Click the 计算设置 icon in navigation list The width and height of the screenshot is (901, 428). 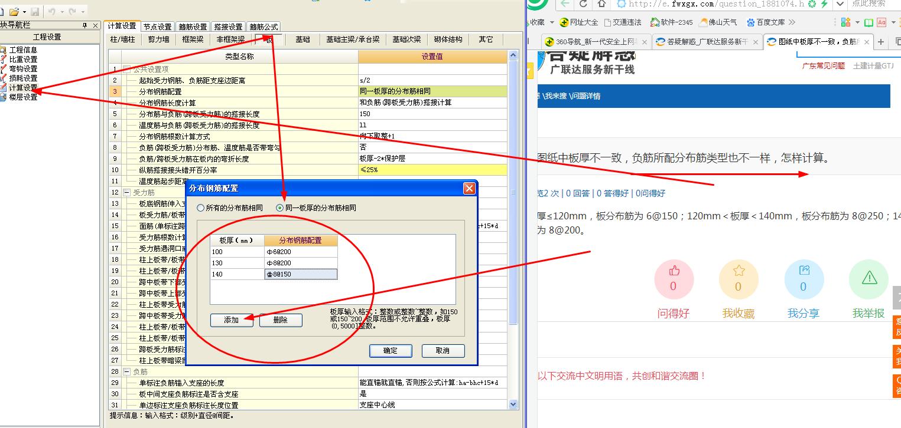tap(4, 88)
